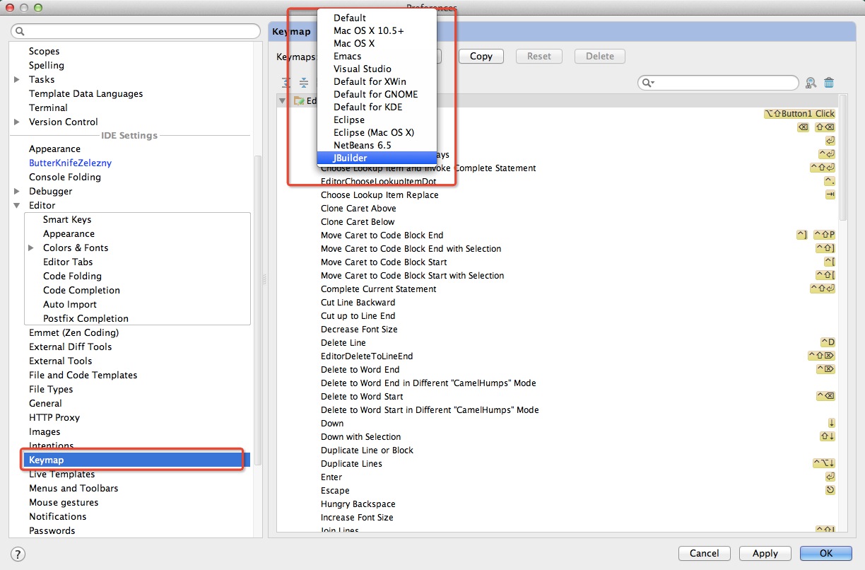Click the Reset button
Screen dimensions: 865x570
[539, 56]
